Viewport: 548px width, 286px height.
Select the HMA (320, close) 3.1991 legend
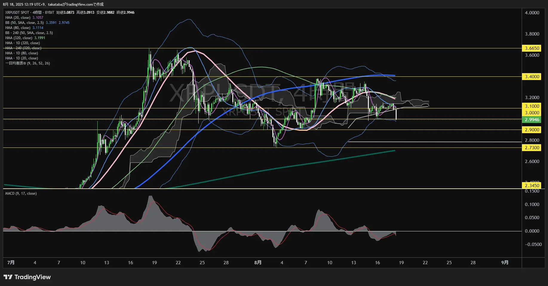click(x=25, y=38)
